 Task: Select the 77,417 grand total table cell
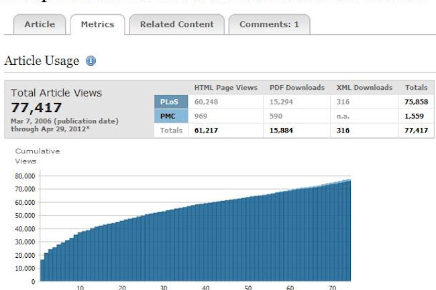417,131
